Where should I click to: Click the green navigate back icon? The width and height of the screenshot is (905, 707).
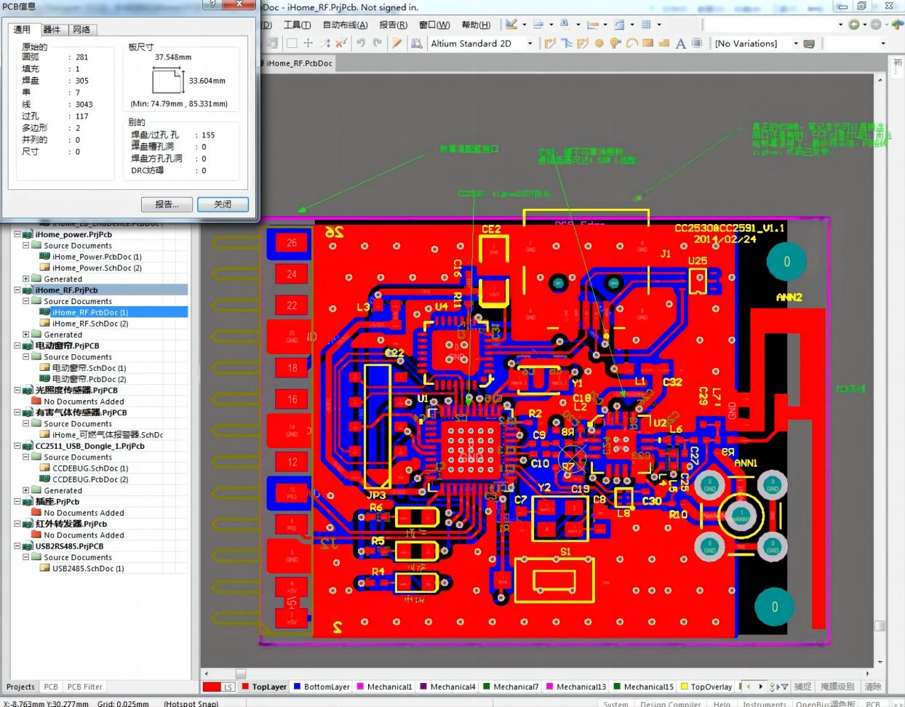854,24
